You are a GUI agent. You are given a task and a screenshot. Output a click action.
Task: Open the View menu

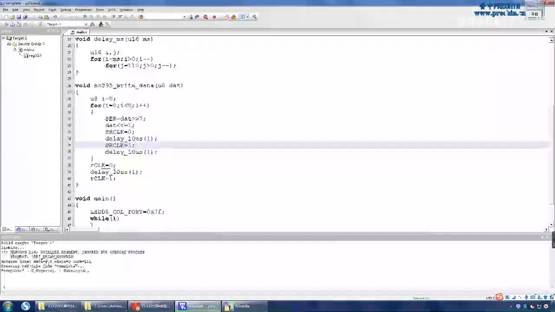(26, 10)
